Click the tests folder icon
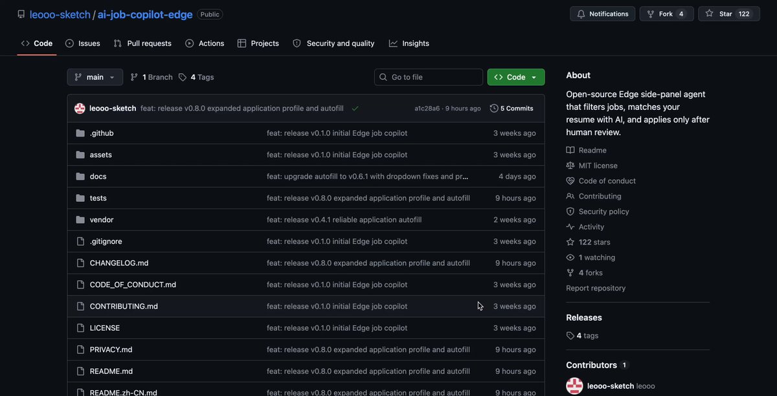 (x=80, y=198)
